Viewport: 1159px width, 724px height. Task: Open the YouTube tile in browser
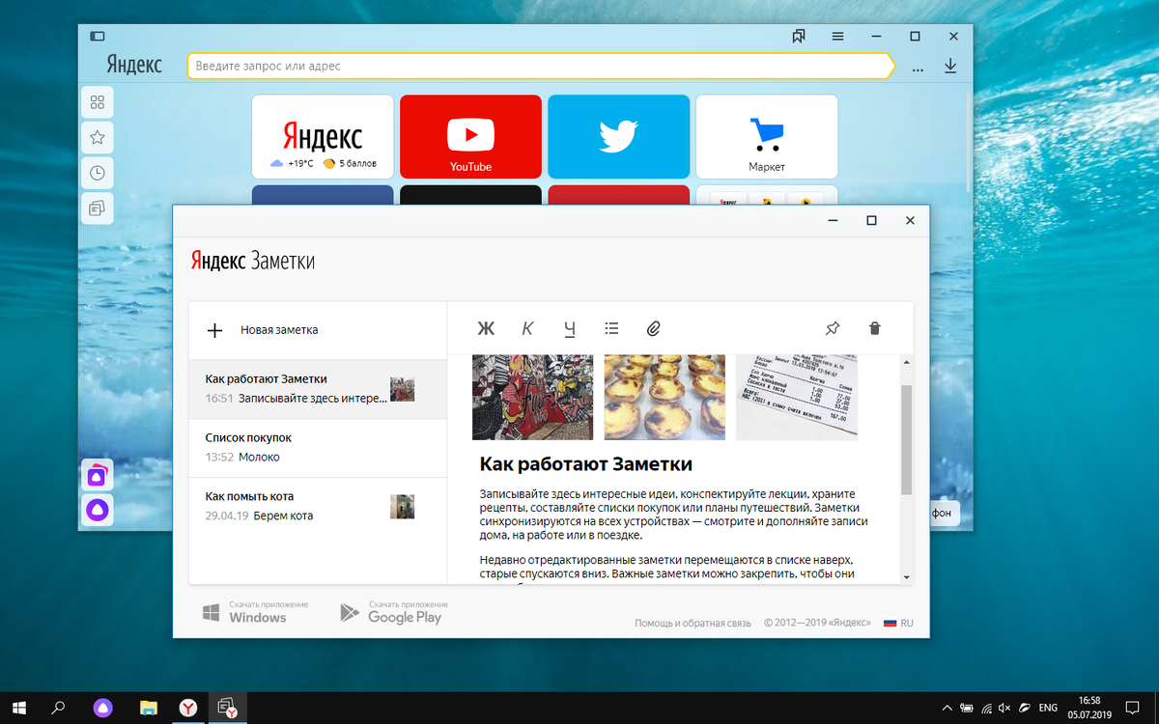pyautogui.click(x=470, y=136)
